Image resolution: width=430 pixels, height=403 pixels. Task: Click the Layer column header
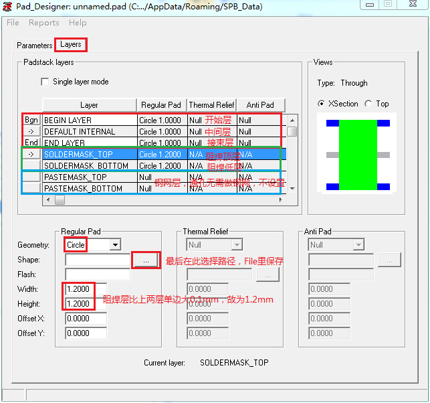(x=90, y=105)
